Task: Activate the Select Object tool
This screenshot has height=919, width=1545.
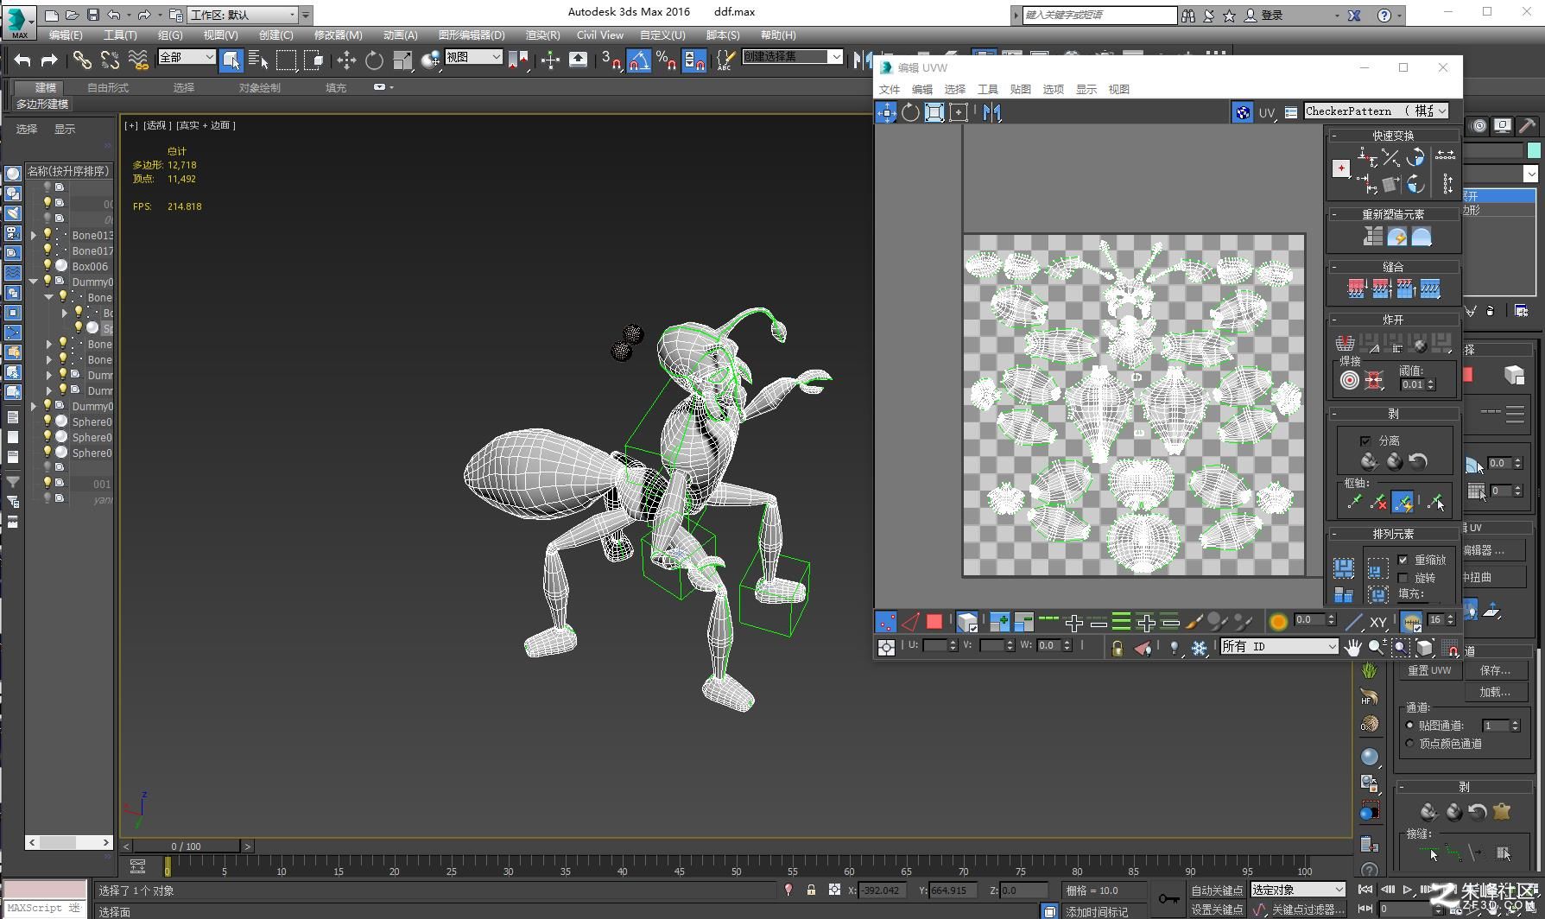Action: (231, 60)
